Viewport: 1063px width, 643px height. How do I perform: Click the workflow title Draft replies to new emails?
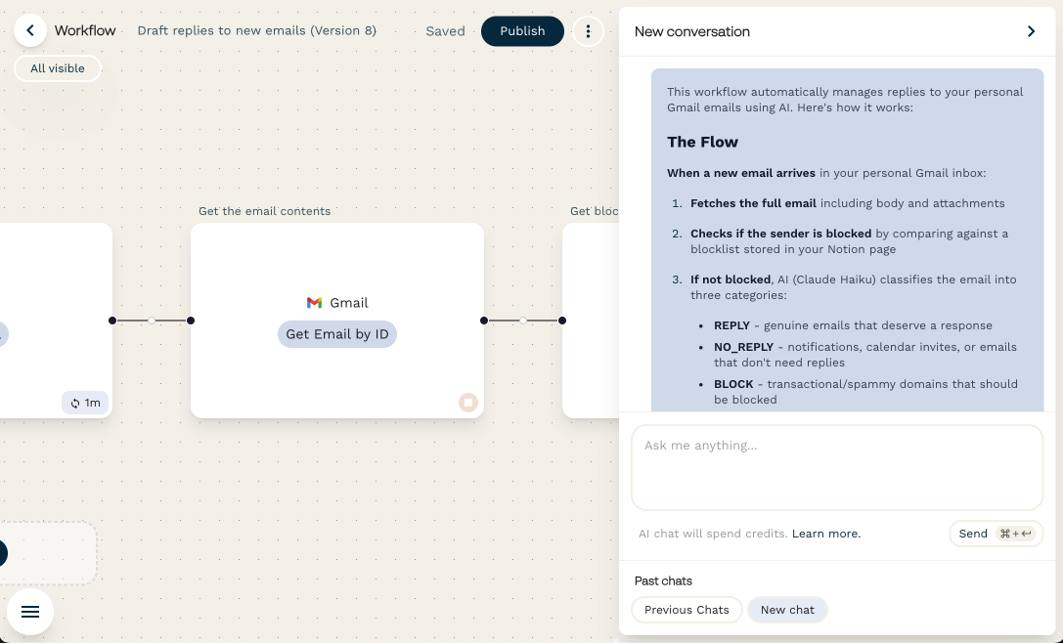(x=256, y=30)
